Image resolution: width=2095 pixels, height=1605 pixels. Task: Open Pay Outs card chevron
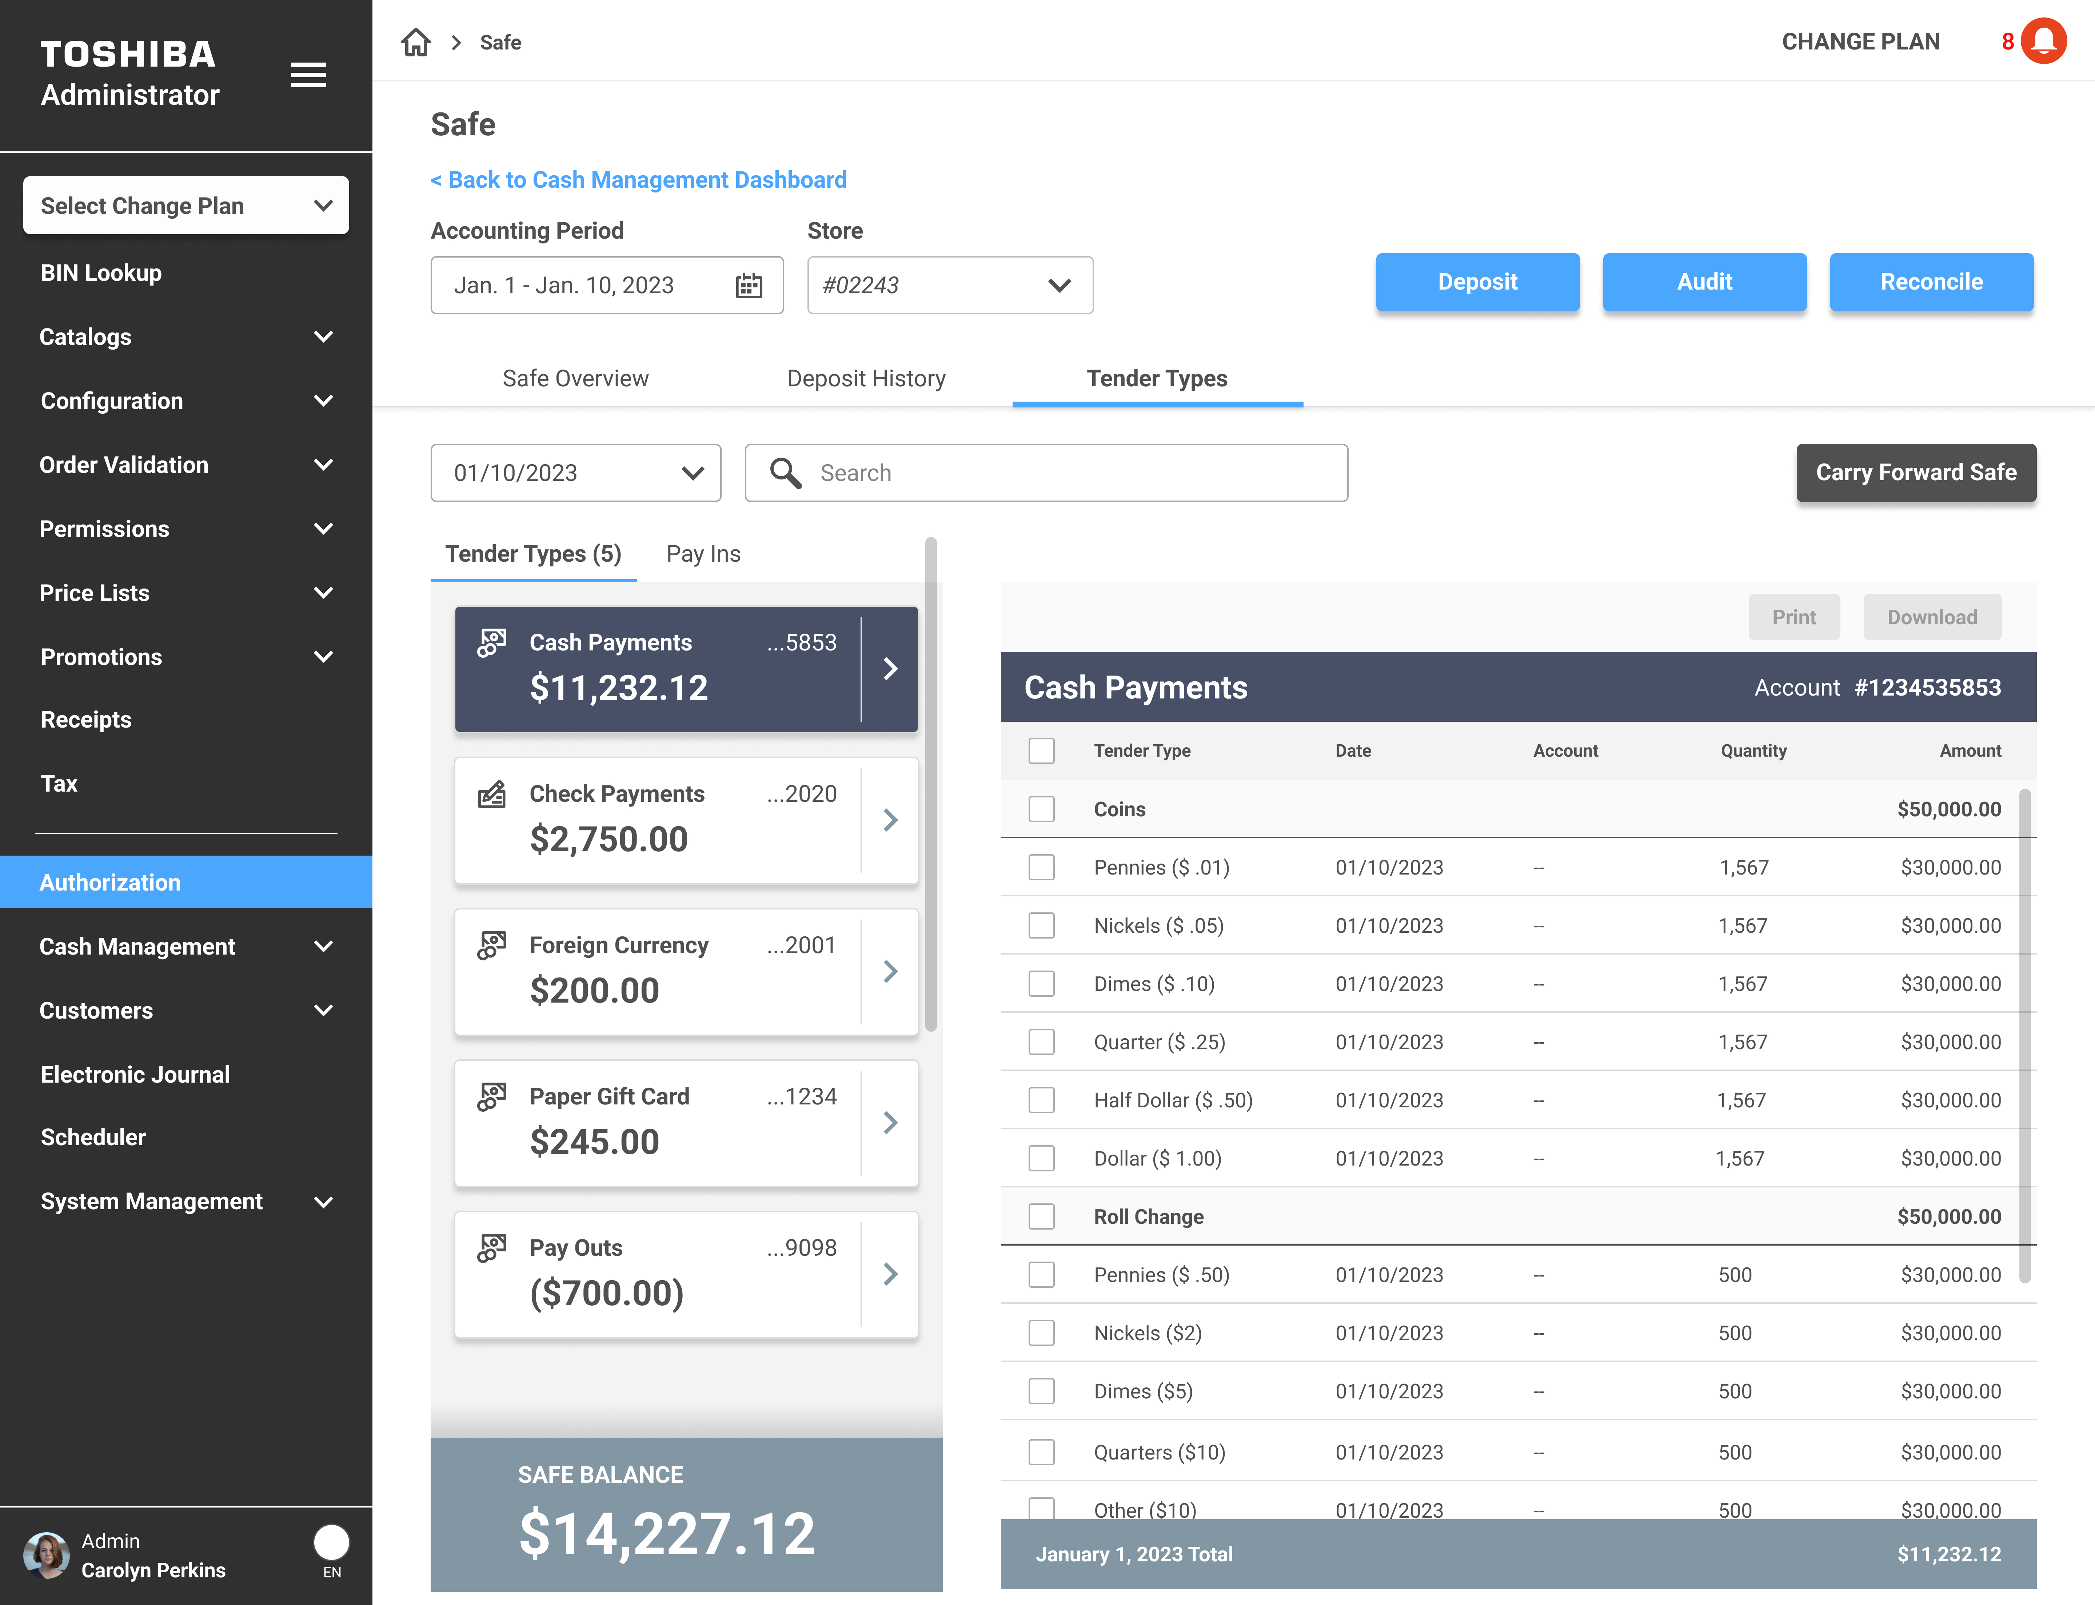tap(890, 1274)
